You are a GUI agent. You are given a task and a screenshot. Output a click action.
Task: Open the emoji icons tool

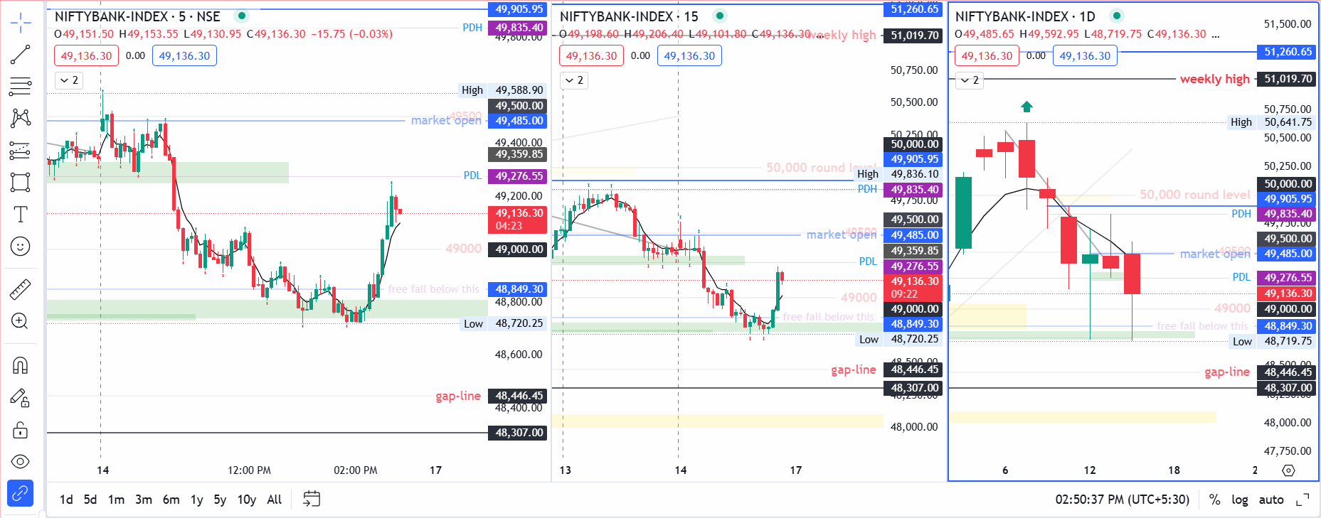tap(21, 246)
